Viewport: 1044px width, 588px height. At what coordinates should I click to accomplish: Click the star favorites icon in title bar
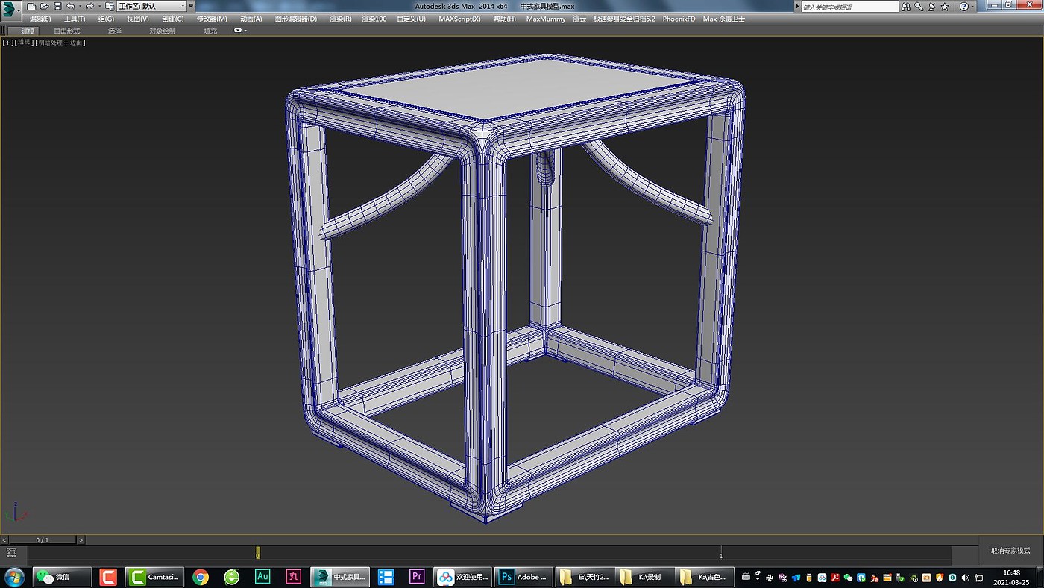point(943,6)
